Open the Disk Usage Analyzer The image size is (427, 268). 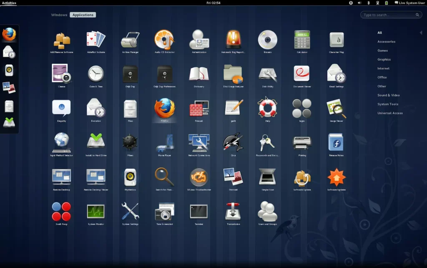[x=233, y=74]
